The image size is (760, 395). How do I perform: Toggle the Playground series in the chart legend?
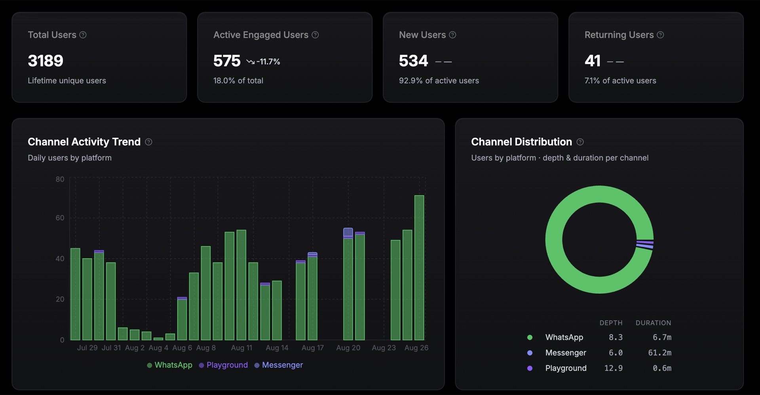point(223,365)
